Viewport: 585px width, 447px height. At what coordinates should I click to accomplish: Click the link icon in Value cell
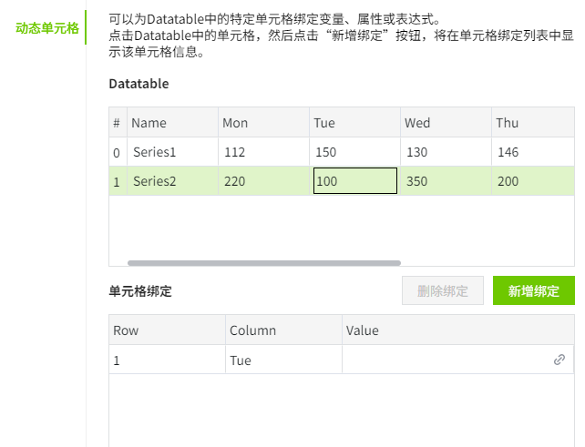[559, 360]
